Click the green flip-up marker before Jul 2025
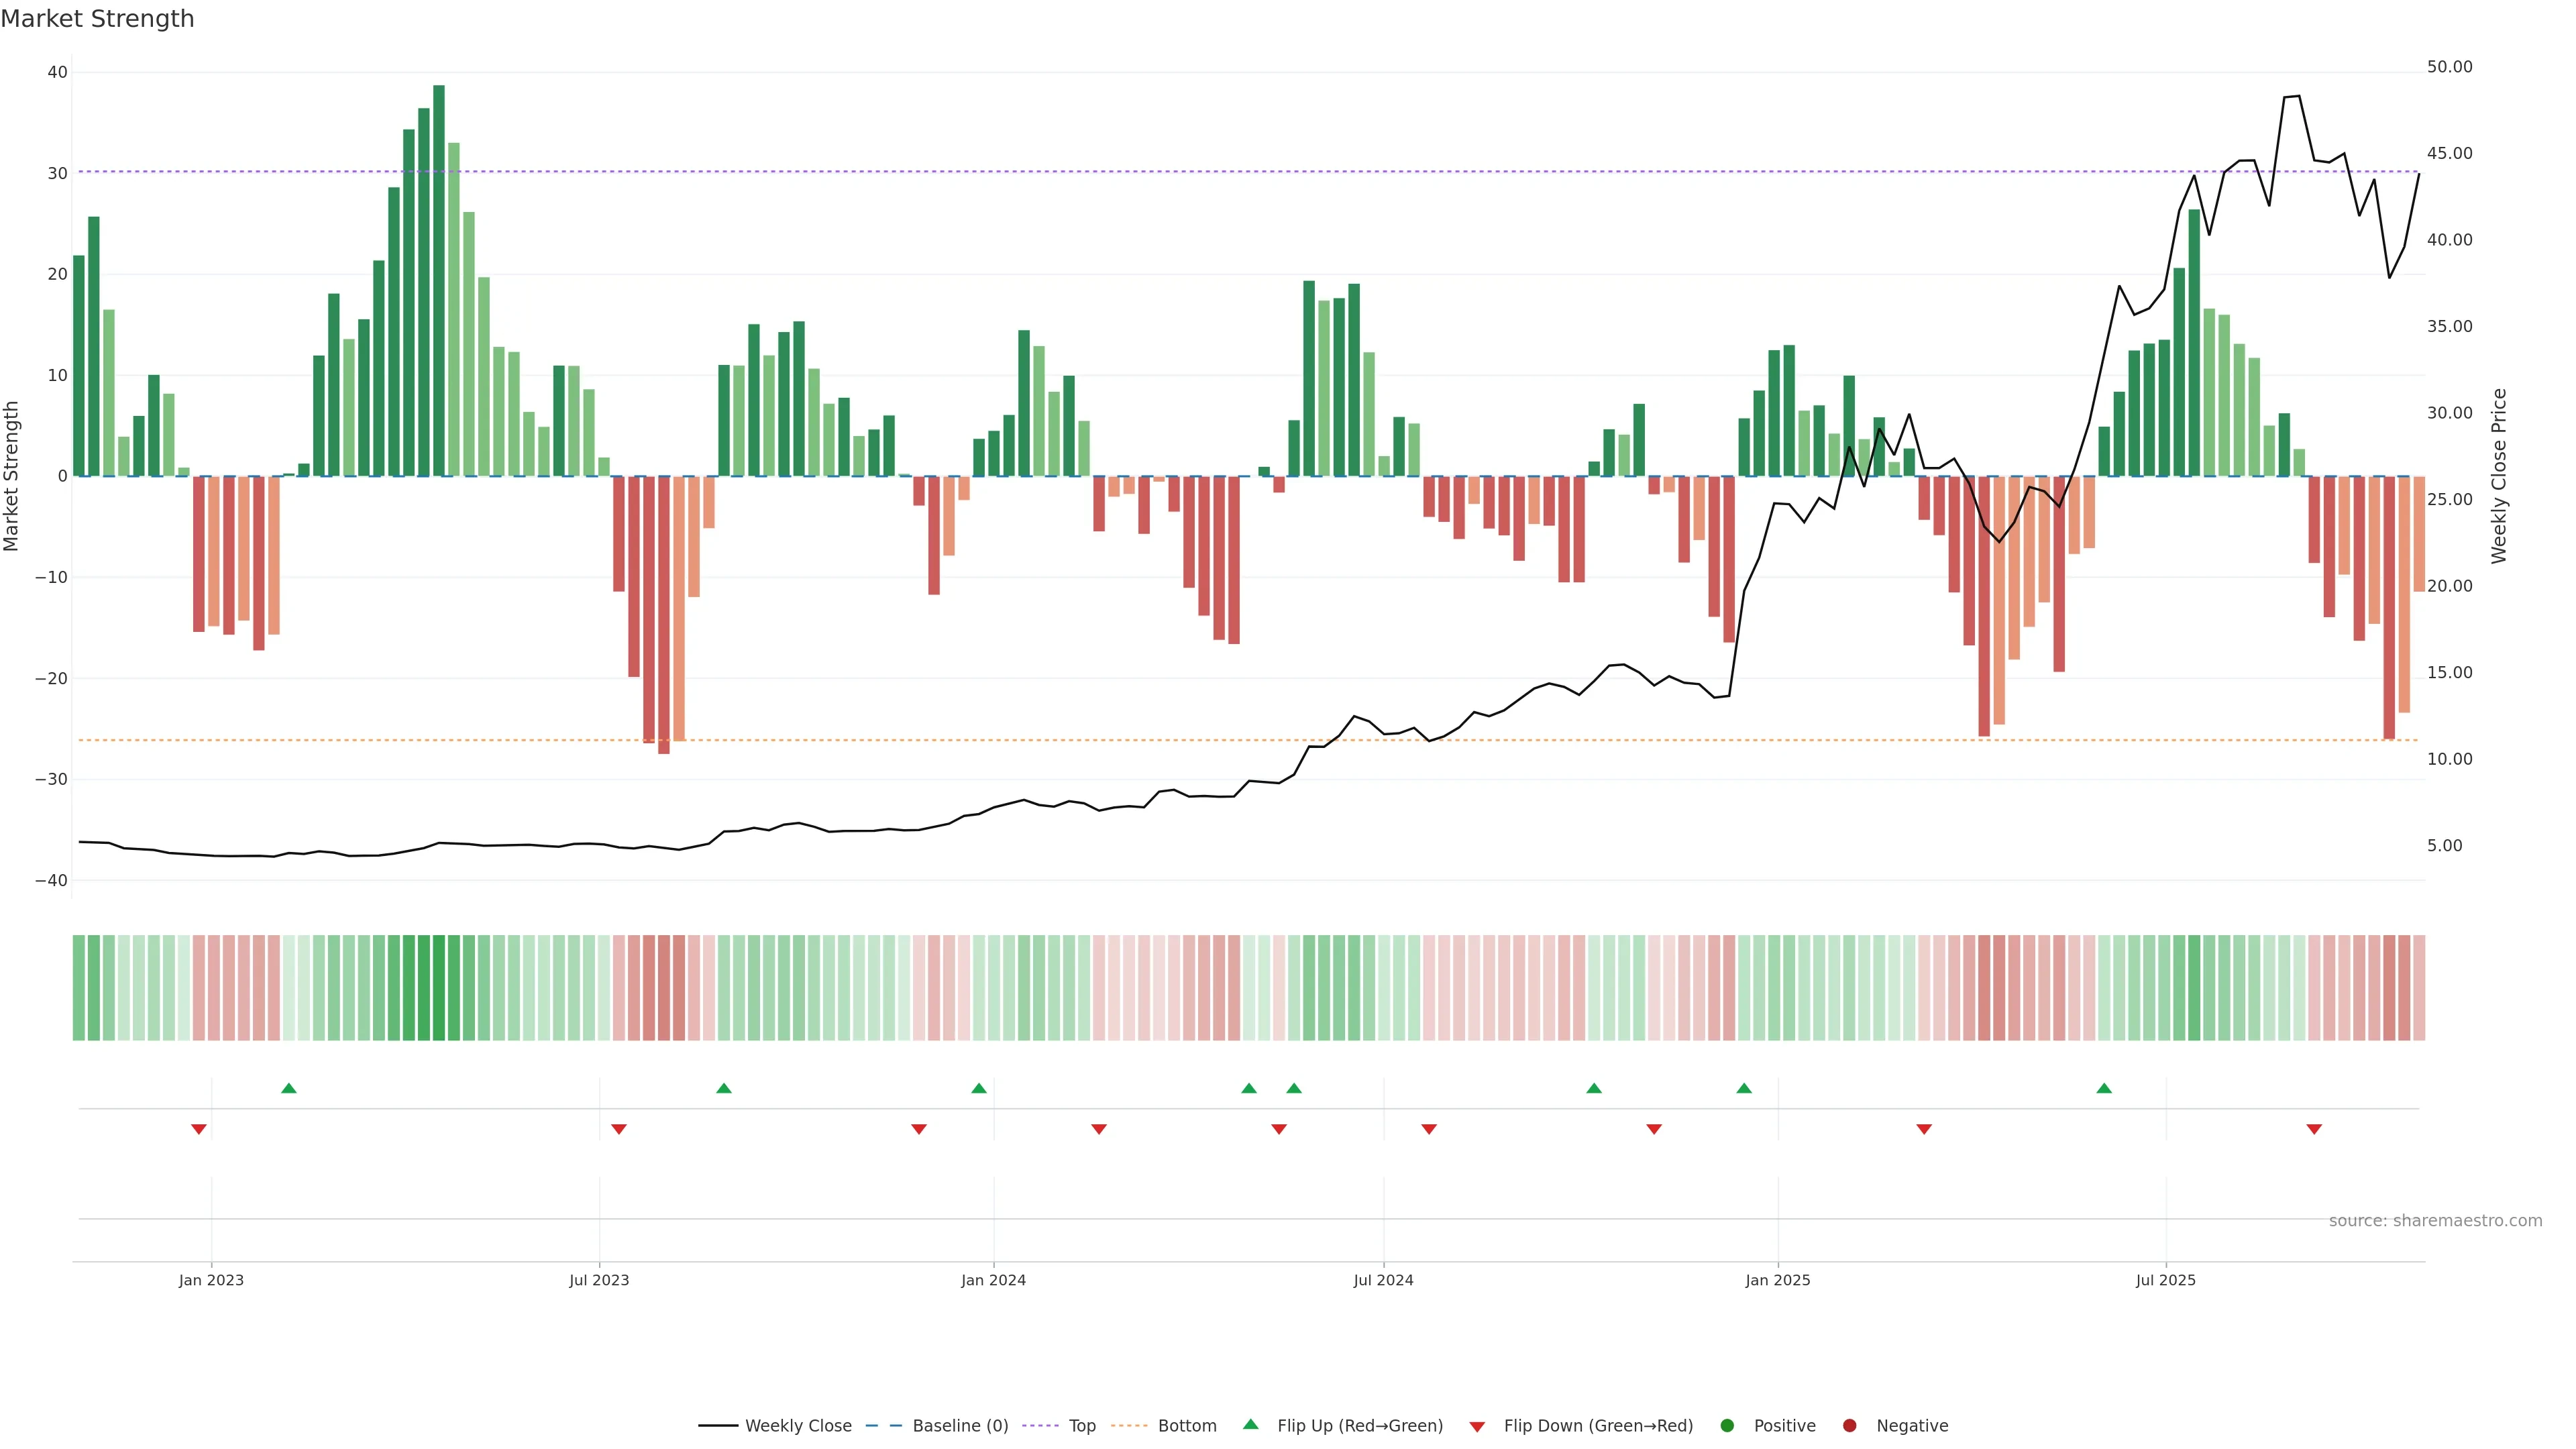Screen dimensions: 2576x1449 pyautogui.click(x=2104, y=1088)
